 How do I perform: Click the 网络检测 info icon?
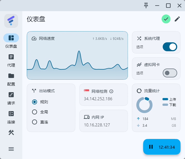tap(111, 91)
